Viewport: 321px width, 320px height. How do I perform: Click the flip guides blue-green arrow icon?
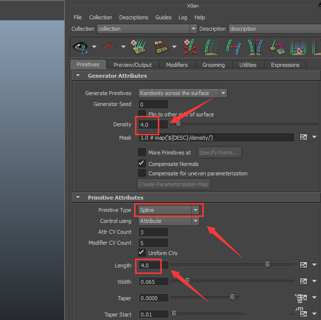(233, 47)
